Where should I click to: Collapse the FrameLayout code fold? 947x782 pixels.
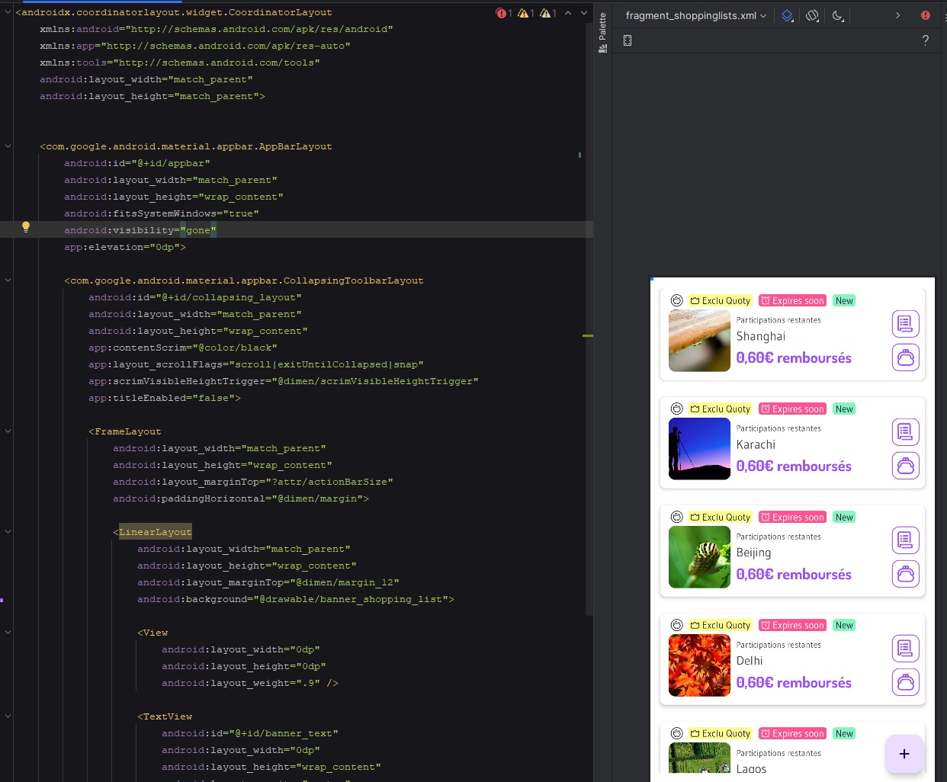tap(8, 431)
